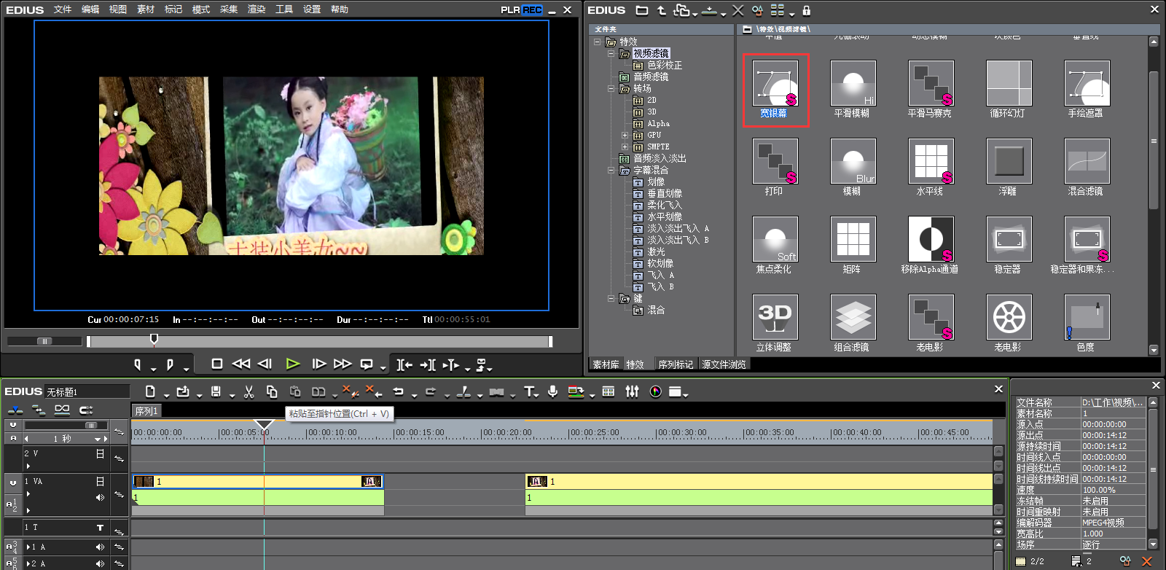Open the timeline scale 1 秒 dropdown
The image size is (1166, 570).
pos(97,439)
